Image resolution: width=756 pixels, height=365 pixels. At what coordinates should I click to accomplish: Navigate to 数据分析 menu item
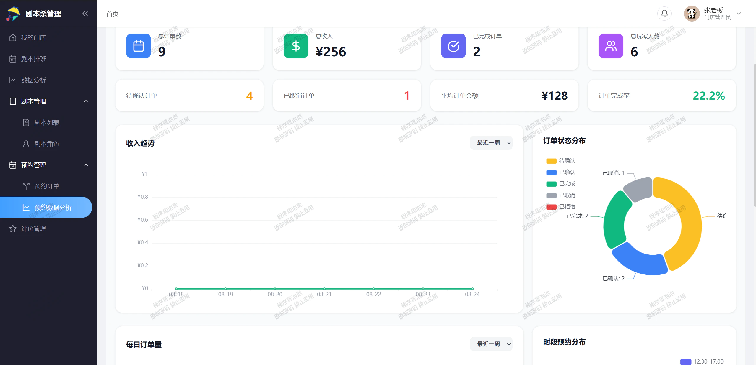[49, 80]
